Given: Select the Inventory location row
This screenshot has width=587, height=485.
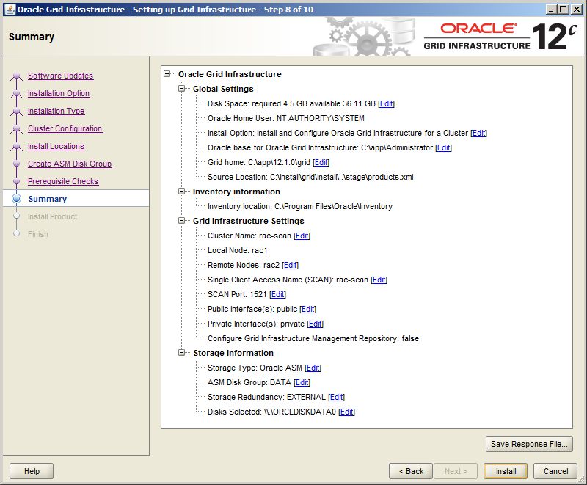Looking at the screenshot, I should coord(300,206).
